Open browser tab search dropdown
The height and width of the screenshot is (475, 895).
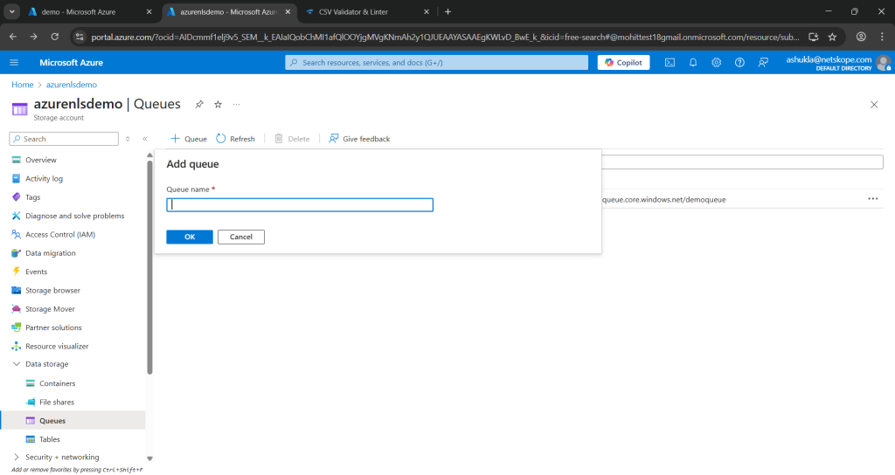click(x=11, y=12)
